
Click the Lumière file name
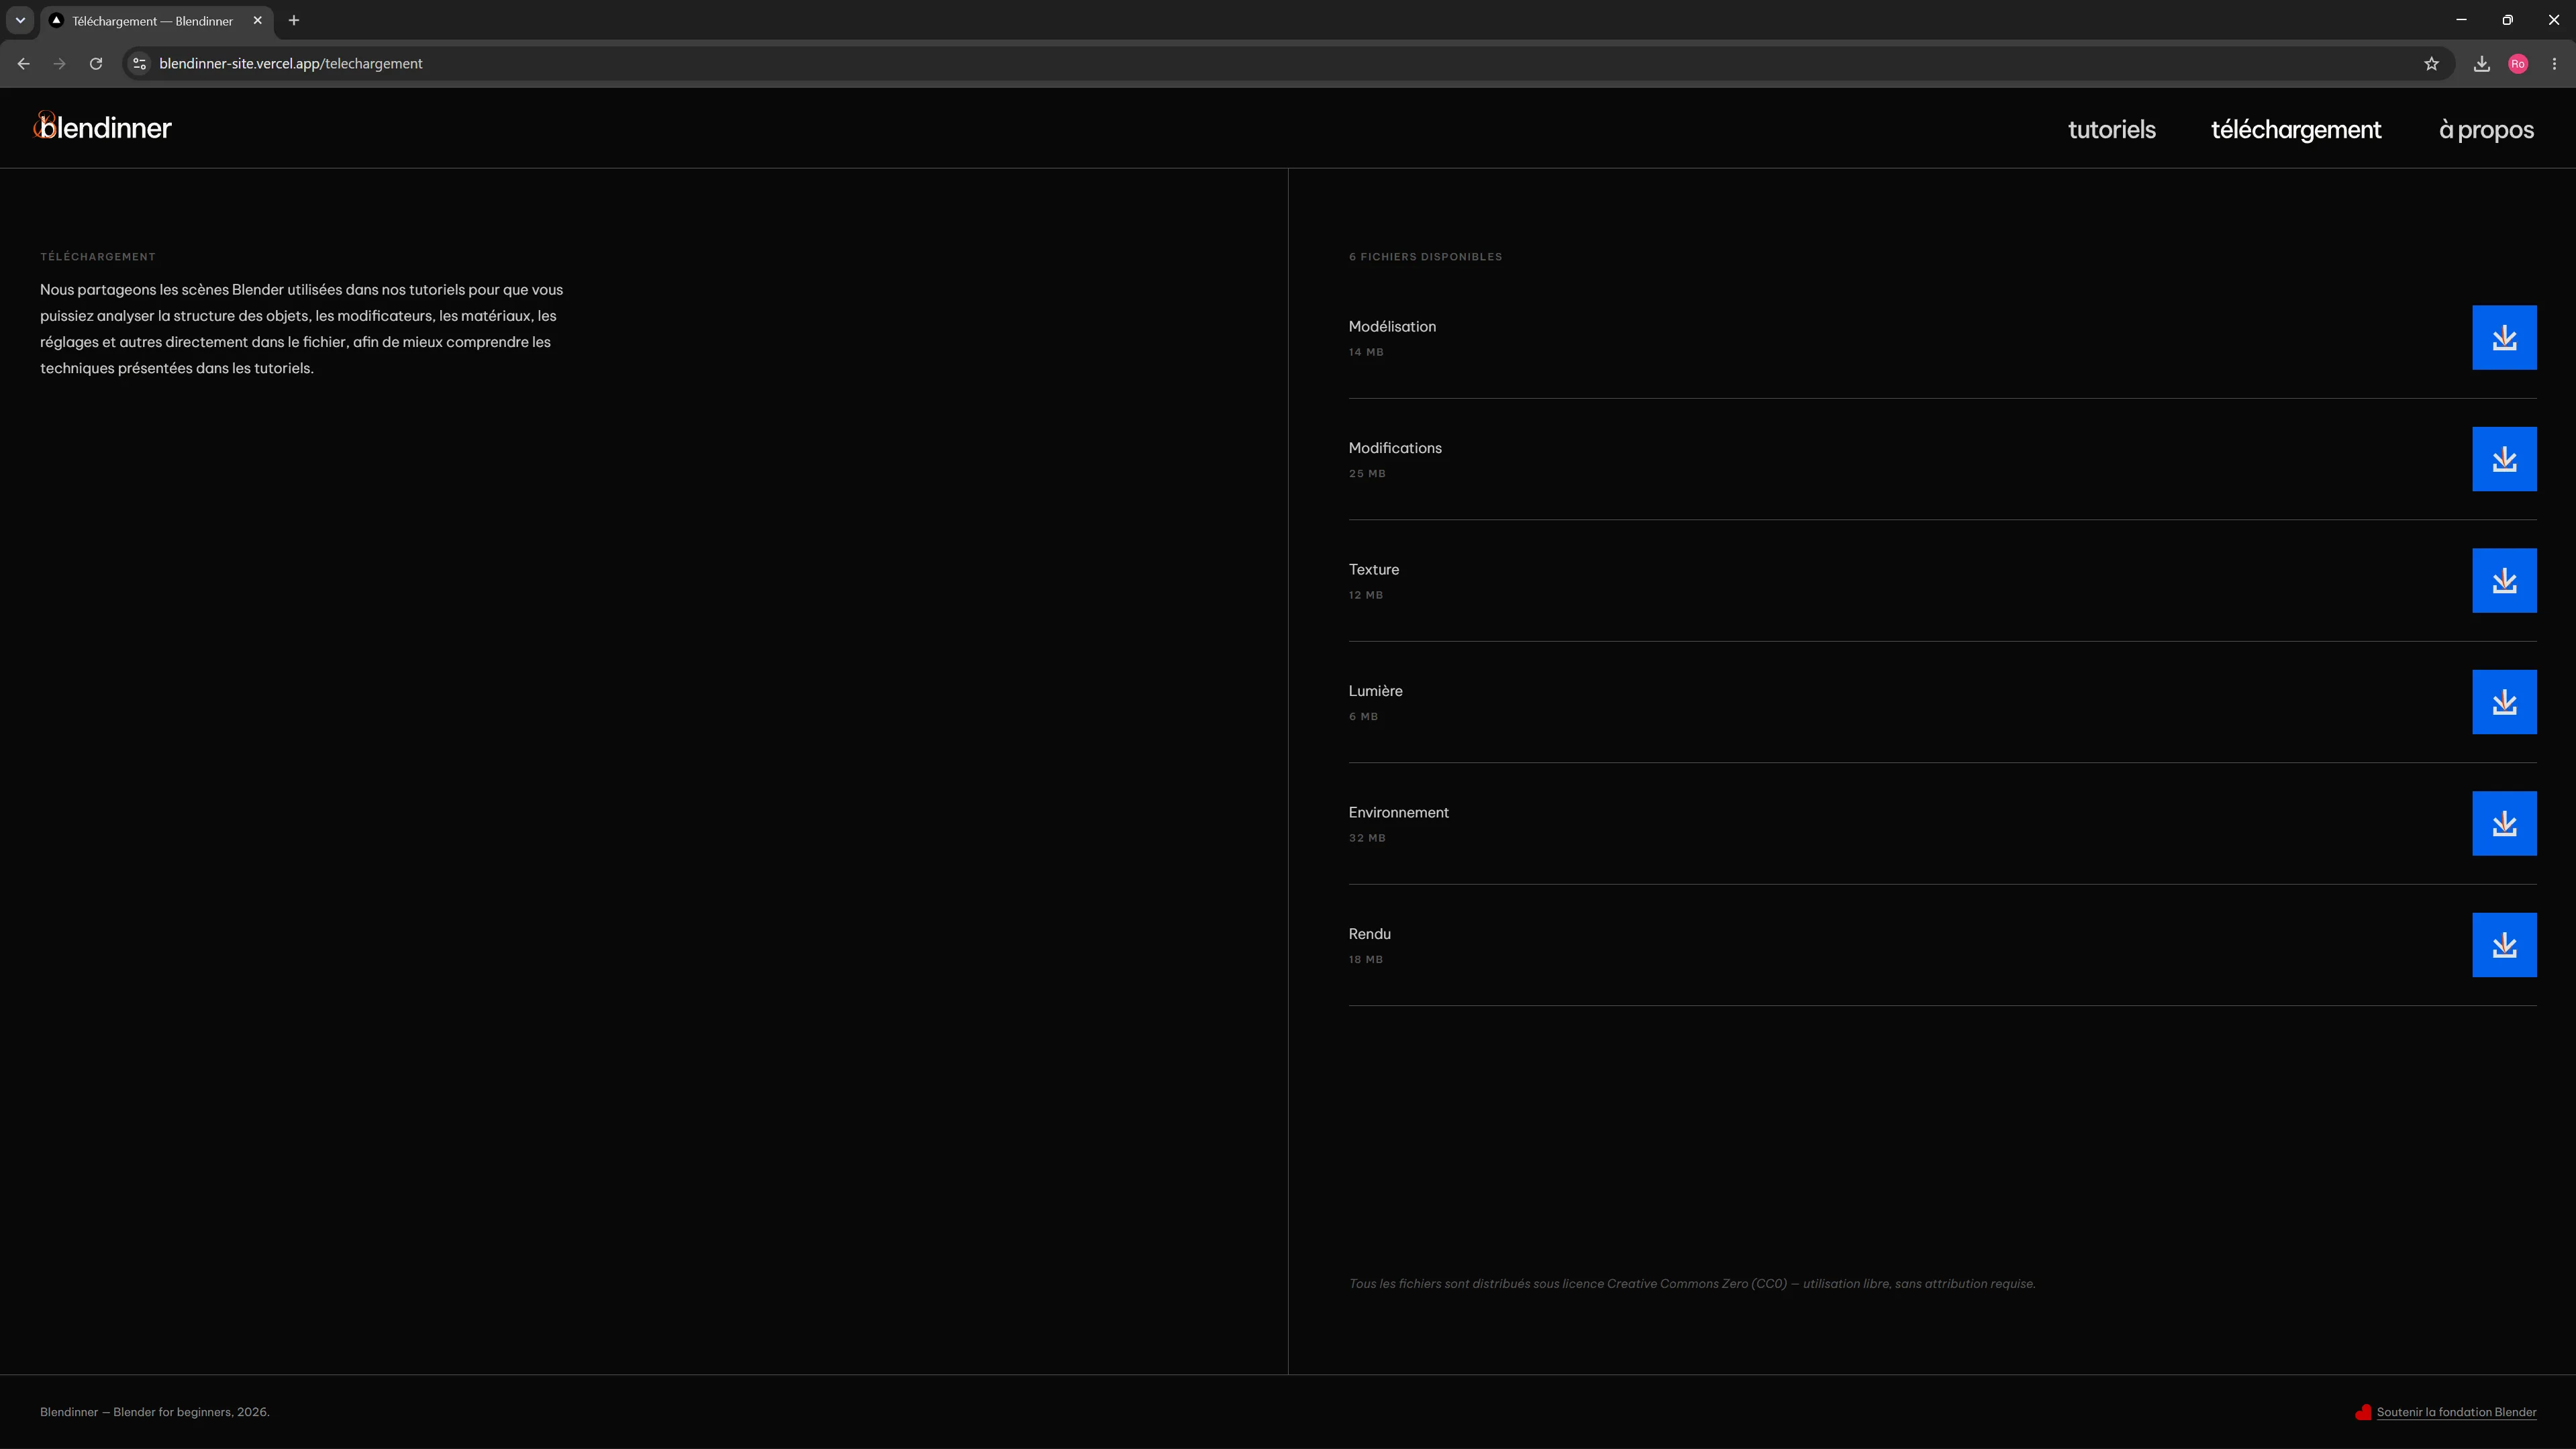(x=1375, y=691)
